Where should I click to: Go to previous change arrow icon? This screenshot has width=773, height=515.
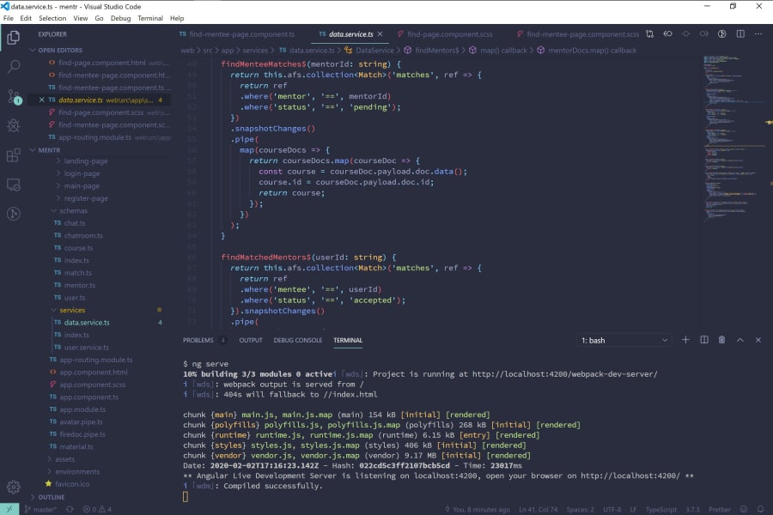[x=667, y=34]
